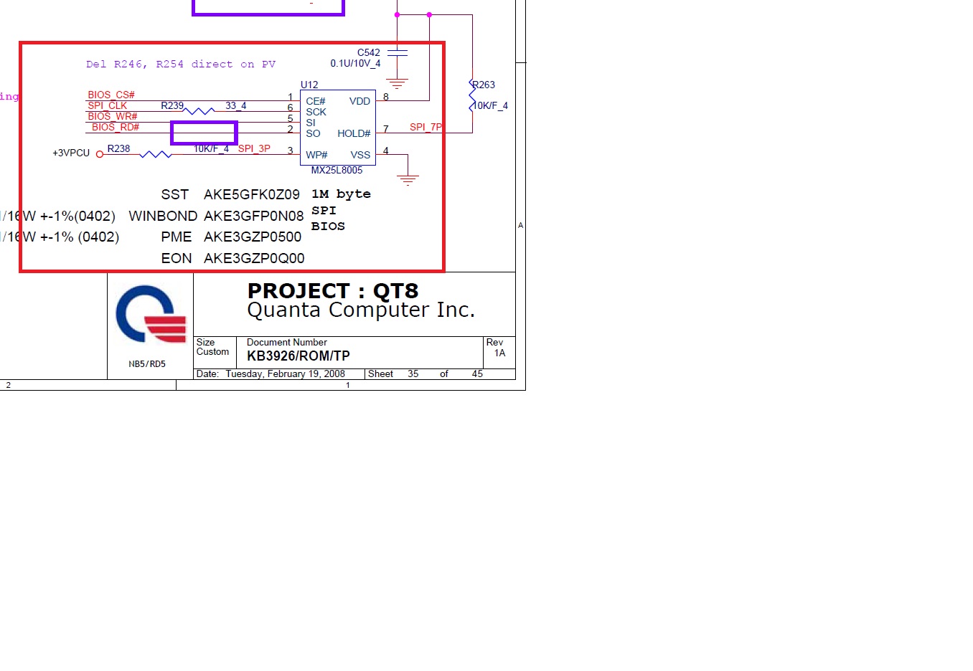Image resolution: width=973 pixels, height=671 pixels.
Task: Click the R238 reference designator
Action: click(119, 148)
